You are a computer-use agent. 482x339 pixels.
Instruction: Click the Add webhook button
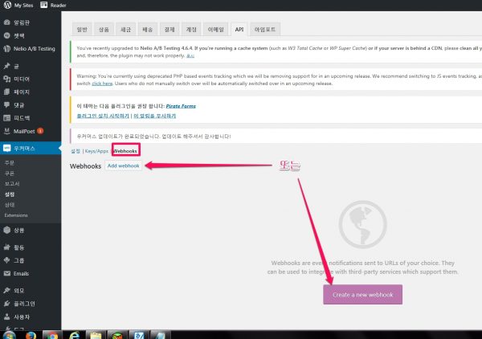click(124, 165)
